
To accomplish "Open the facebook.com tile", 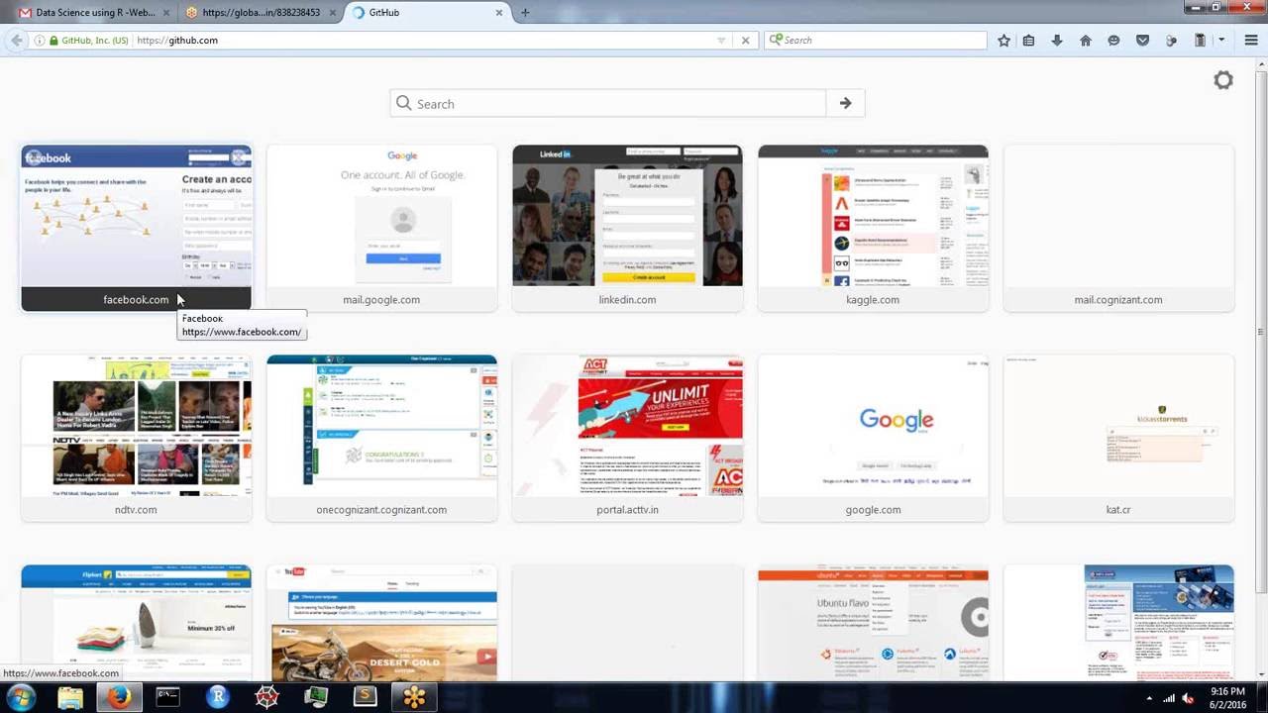I will point(136,228).
